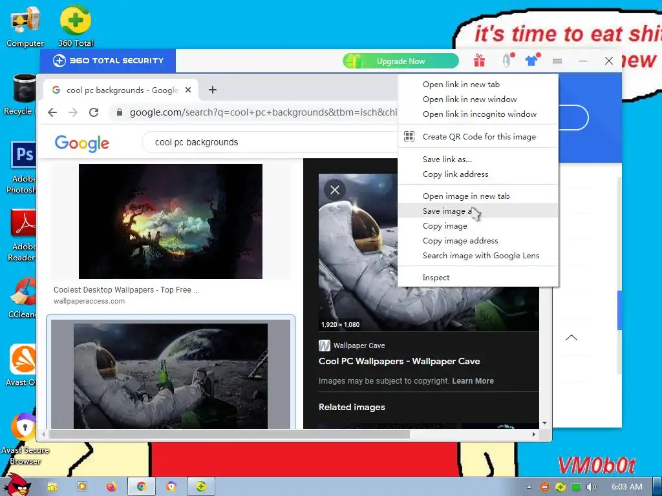Click the up chevron in 360 window
Viewport: 662px width, 496px height.
pos(571,337)
